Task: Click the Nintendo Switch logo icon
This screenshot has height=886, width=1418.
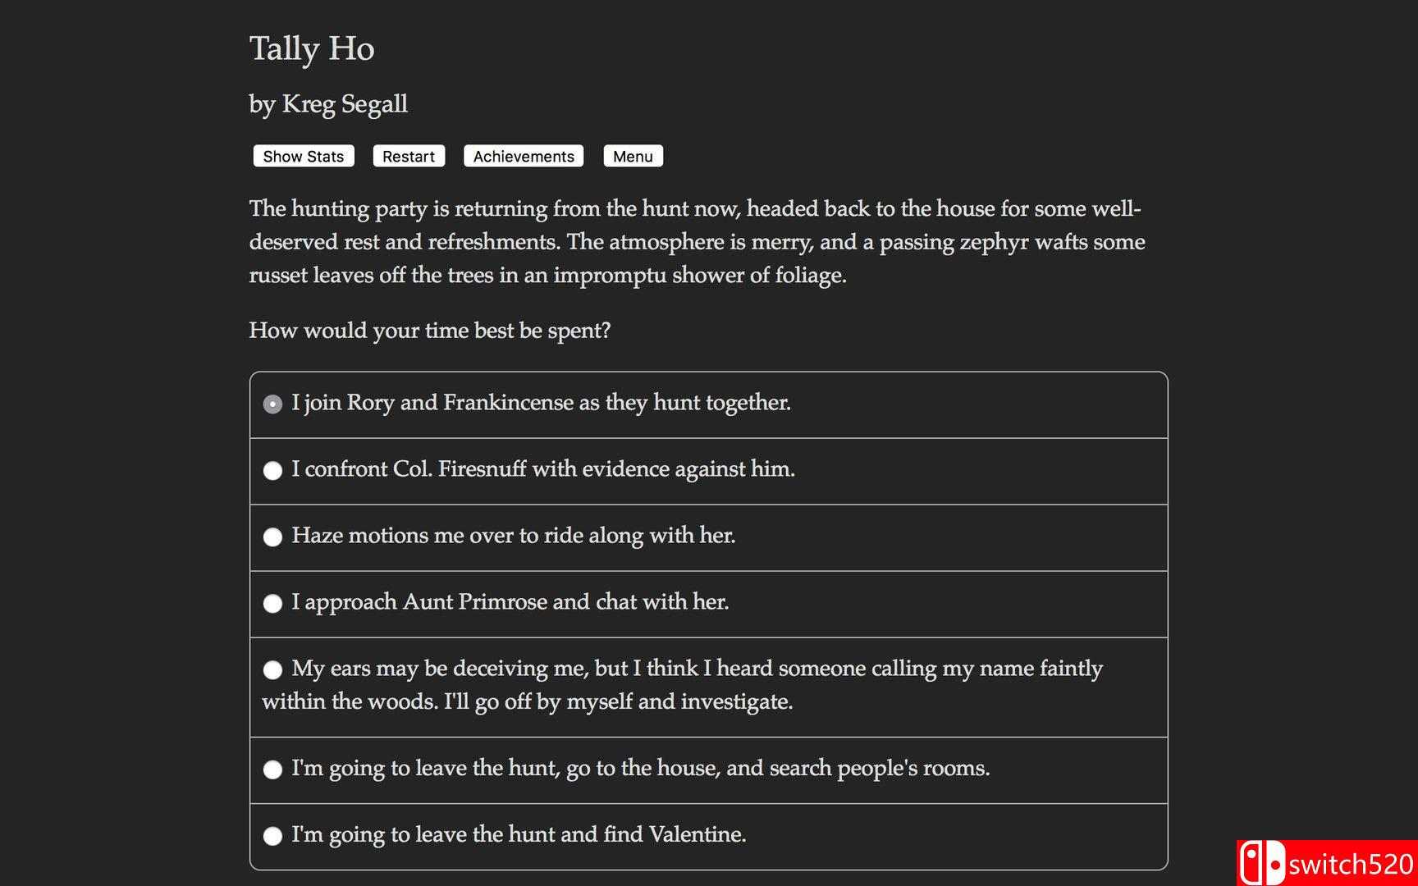Action: tap(1261, 864)
